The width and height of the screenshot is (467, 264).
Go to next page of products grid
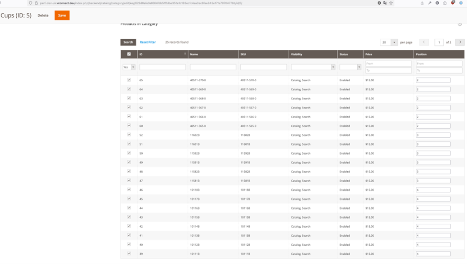pos(460,42)
